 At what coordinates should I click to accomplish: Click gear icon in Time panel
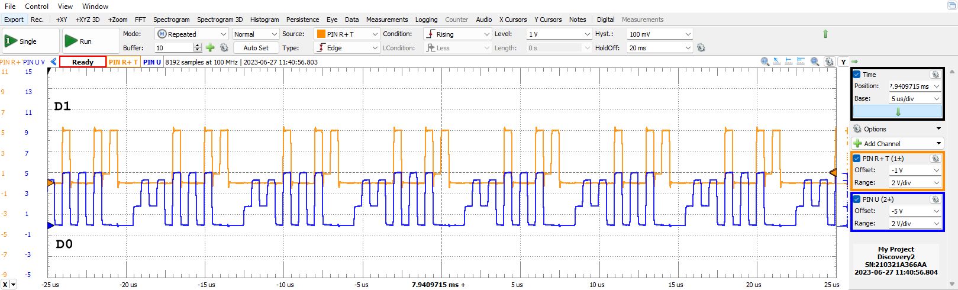pyautogui.click(x=935, y=75)
